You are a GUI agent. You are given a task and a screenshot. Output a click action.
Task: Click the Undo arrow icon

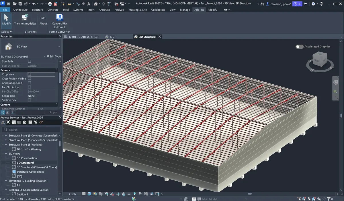[x=34, y=4]
